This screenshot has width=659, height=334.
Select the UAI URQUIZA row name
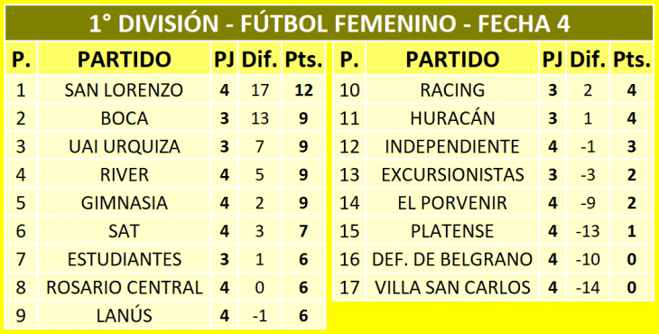(x=124, y=146)
